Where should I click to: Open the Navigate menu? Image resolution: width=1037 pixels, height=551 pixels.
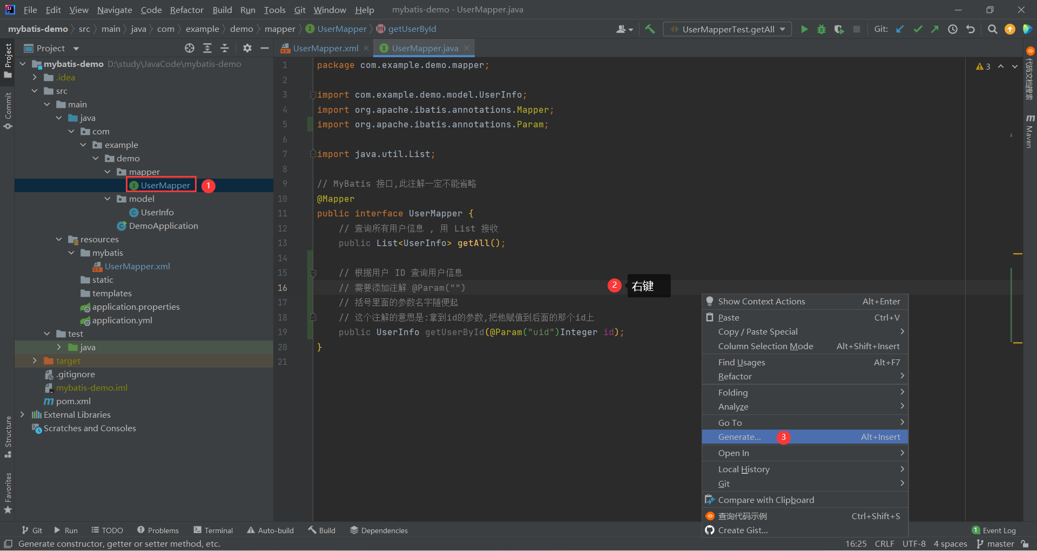115,10
